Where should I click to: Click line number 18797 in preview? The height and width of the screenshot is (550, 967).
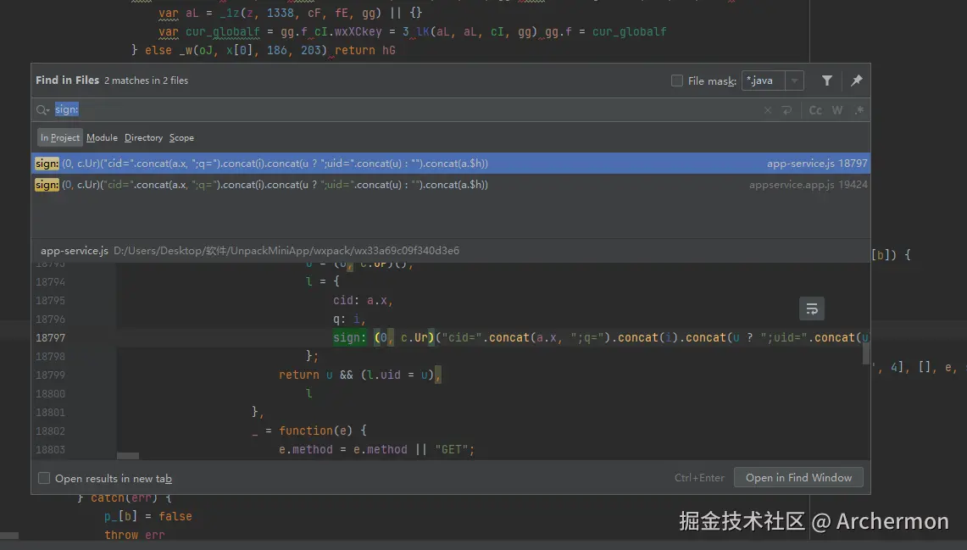(51, 338)
